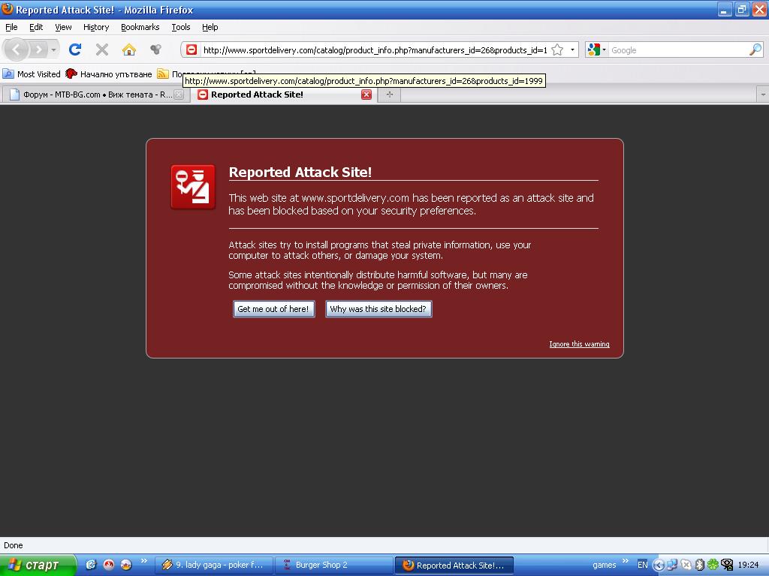
Task: Open the list all tabs dropdown
Action: 762,94
